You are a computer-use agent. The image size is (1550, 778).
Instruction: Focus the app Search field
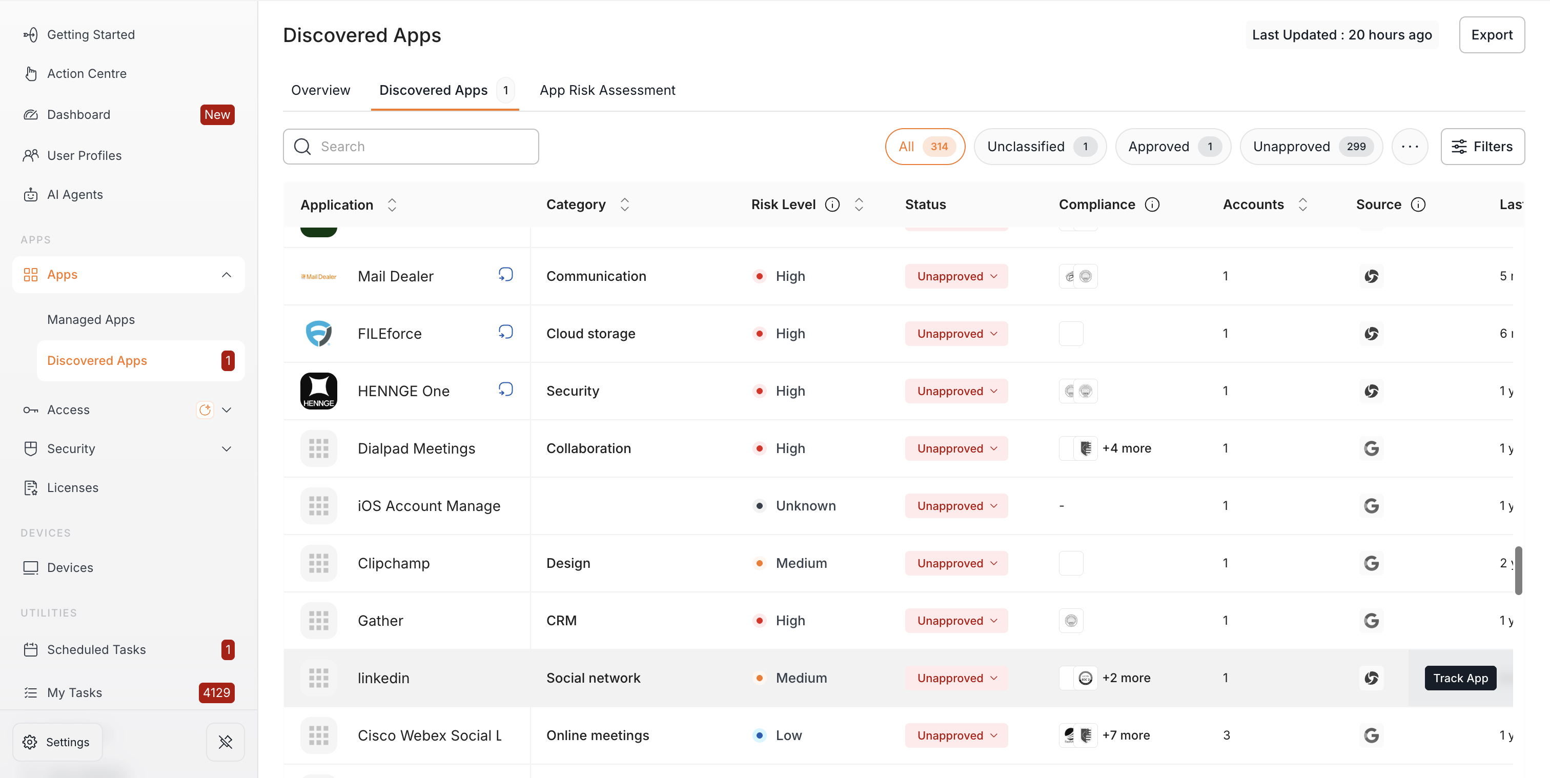coord(411,146)
